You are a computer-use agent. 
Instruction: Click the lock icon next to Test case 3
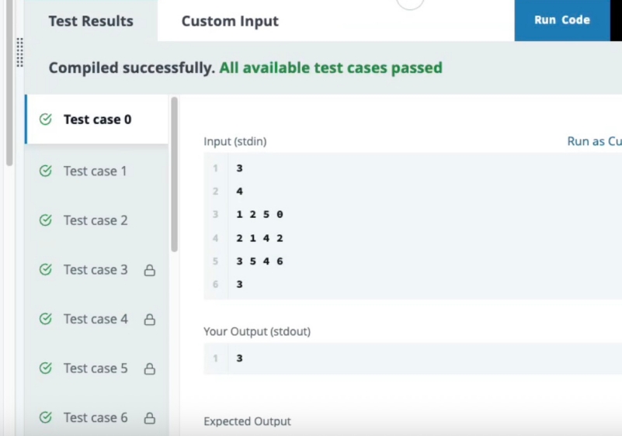point(150,270)
